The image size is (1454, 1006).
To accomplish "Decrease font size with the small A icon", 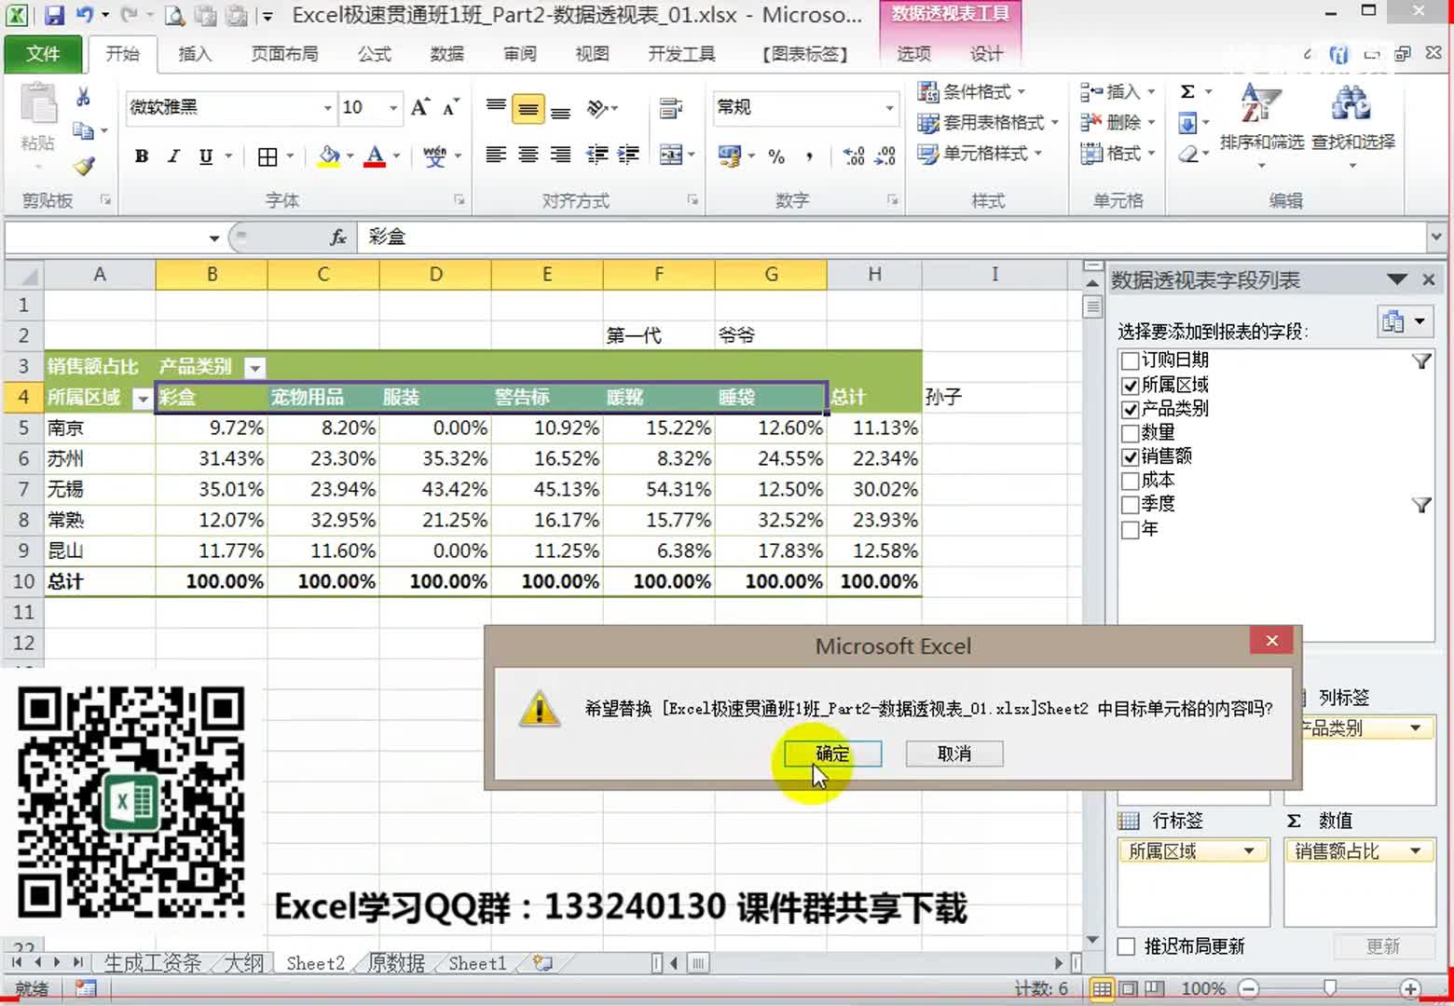I will point(451,107).
